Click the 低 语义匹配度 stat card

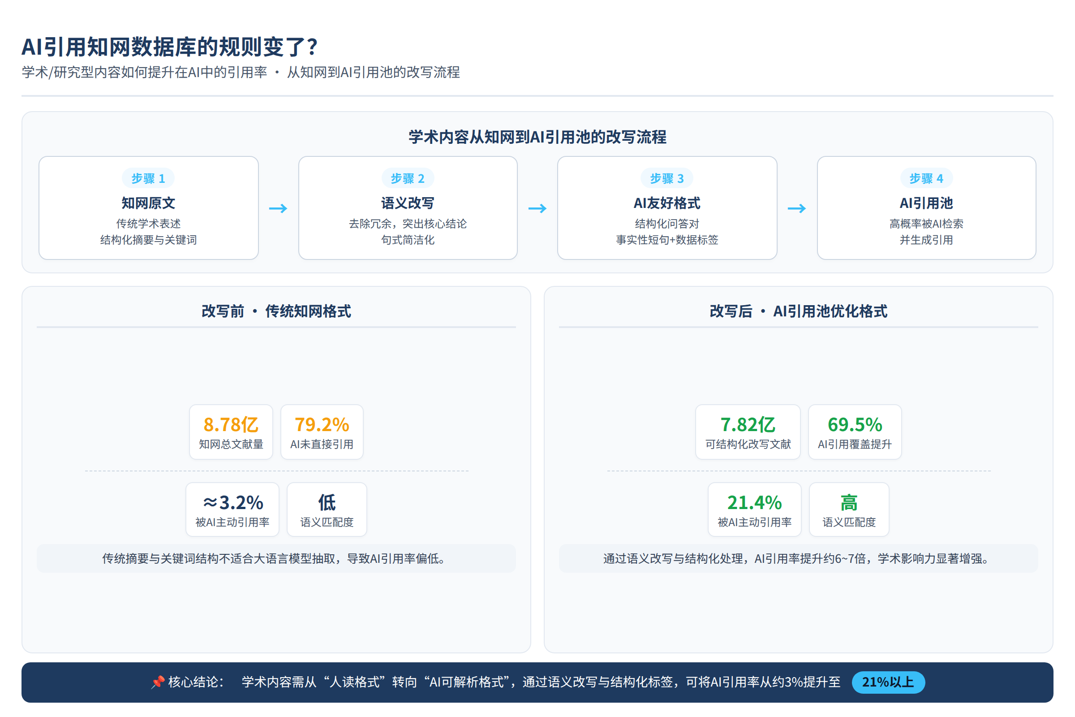[x=327, y=510]
